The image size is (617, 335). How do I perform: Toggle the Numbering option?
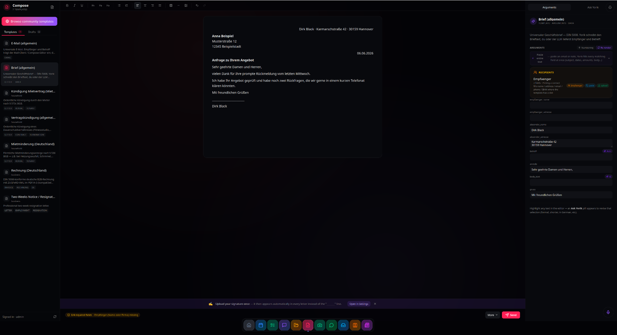586,48
